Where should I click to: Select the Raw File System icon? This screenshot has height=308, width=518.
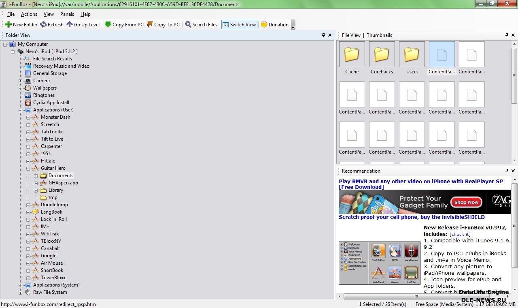tap(28, 292)
